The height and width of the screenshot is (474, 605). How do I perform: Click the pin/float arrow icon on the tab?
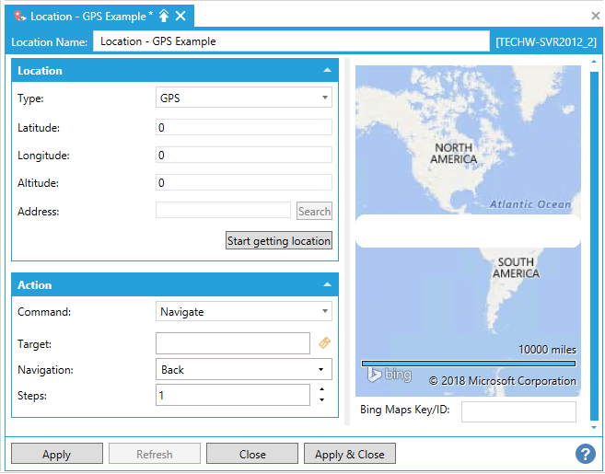coord(164,16)
